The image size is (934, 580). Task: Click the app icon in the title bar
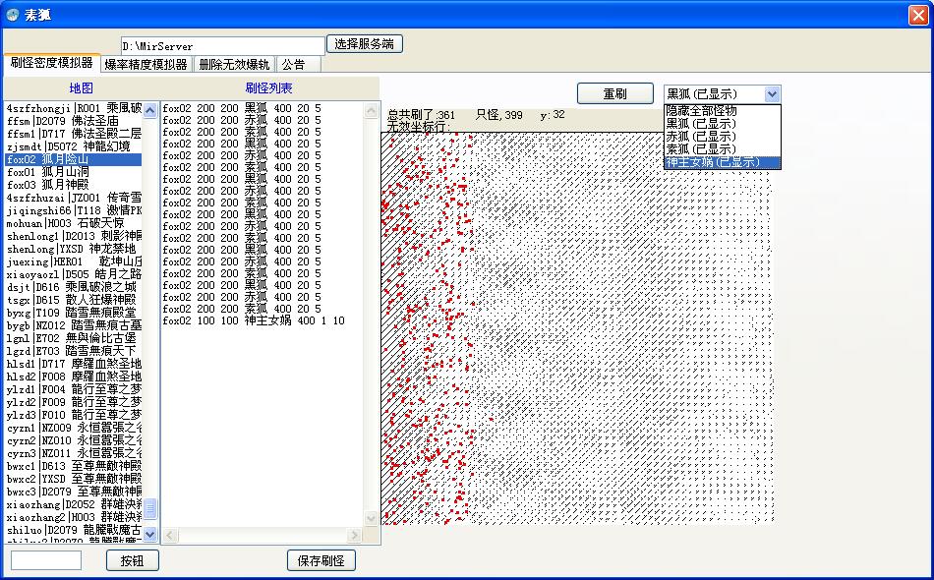(x=12, y=14)
